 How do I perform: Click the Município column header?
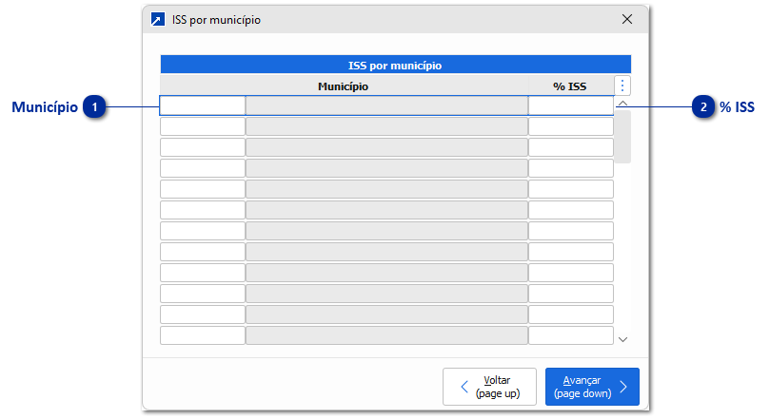click(x=343, y=86)
